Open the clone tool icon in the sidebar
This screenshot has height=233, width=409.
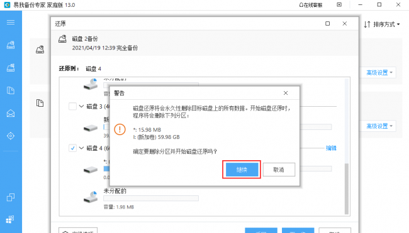tap(11, 197)
